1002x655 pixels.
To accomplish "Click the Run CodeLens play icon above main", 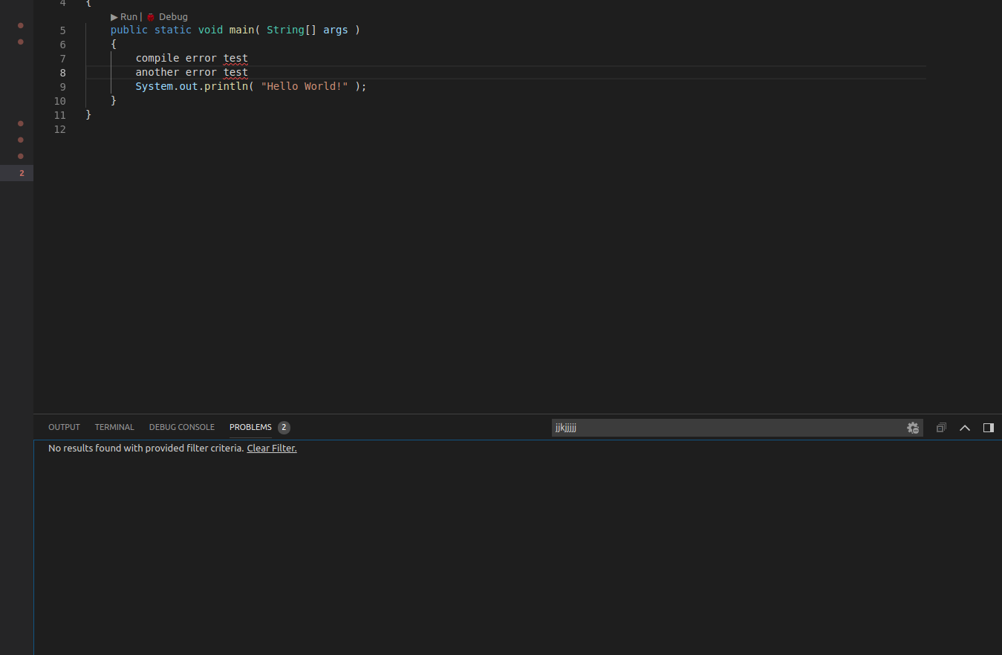I will point(115,16).
